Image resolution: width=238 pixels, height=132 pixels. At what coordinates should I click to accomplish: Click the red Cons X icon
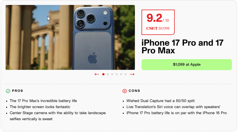coord(125,91)
